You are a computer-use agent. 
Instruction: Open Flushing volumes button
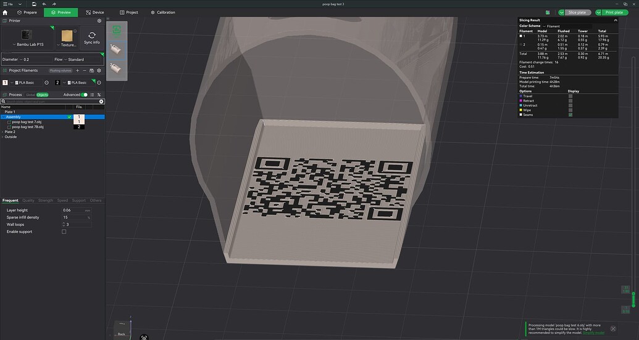tap(61, 71)
